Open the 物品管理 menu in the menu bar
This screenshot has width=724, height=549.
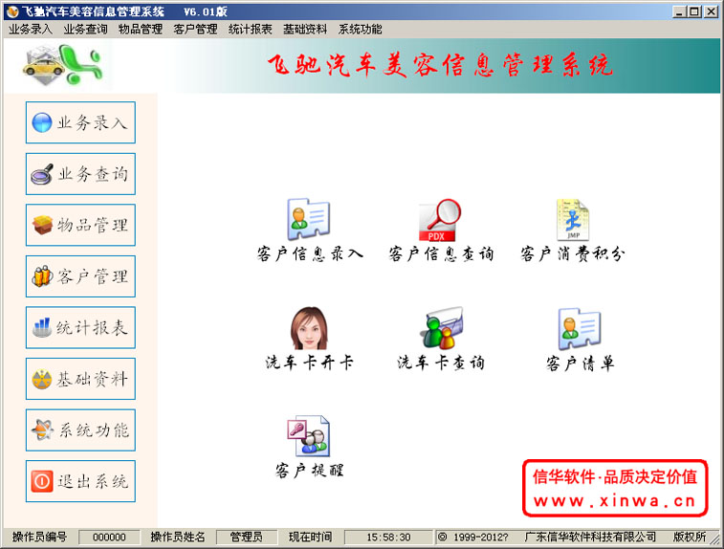click(141, 30)
